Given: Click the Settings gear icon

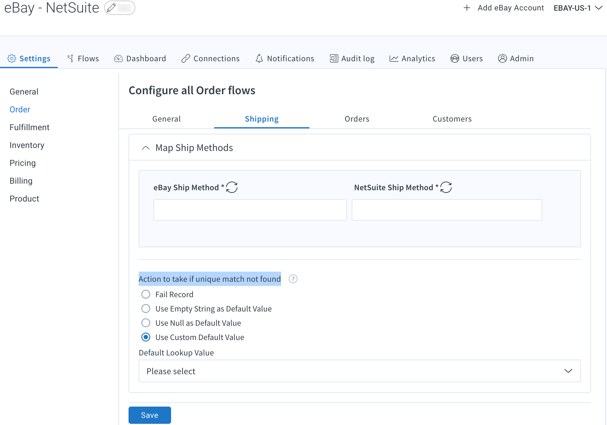Looking at the screenshot, I should tap(12, 59).
